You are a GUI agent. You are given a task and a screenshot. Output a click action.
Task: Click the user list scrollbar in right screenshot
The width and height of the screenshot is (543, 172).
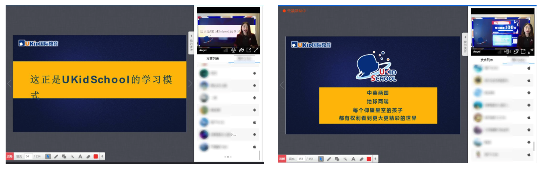coord(534,146)
